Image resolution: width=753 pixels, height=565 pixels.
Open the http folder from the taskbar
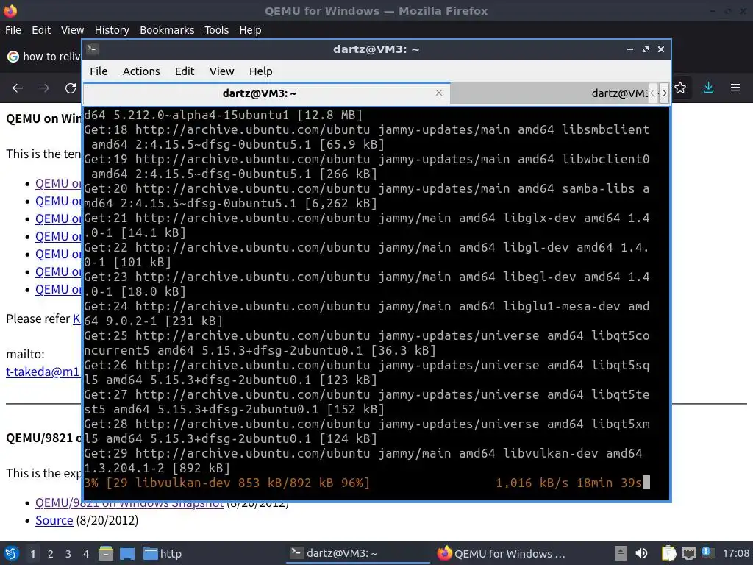pyautogui.click(x=163, y=553)
